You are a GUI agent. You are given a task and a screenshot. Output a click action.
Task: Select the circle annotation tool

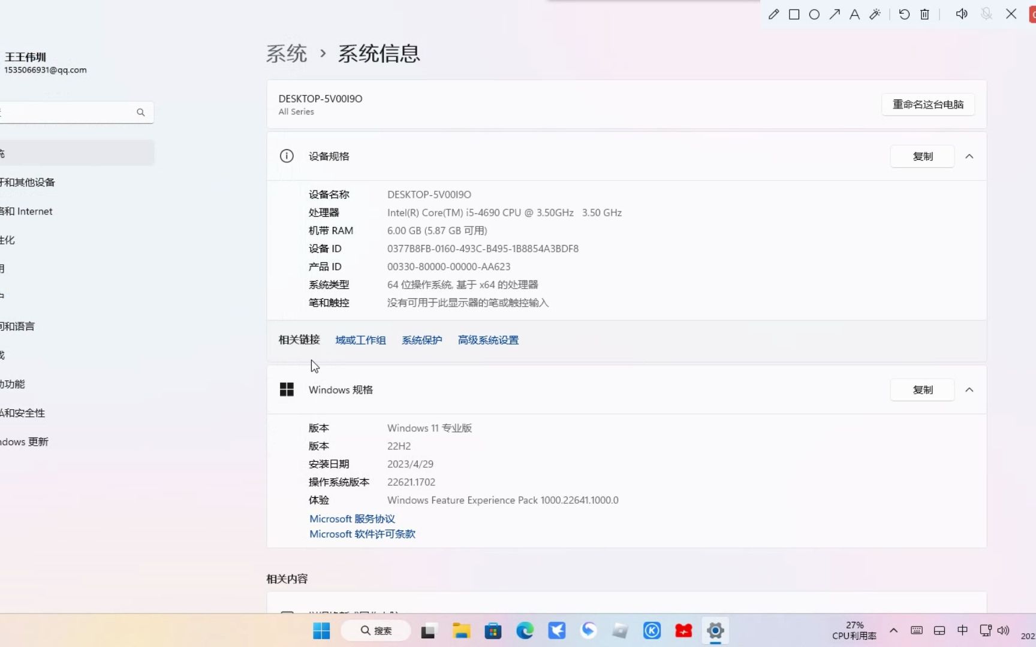[x=814, y=14]
